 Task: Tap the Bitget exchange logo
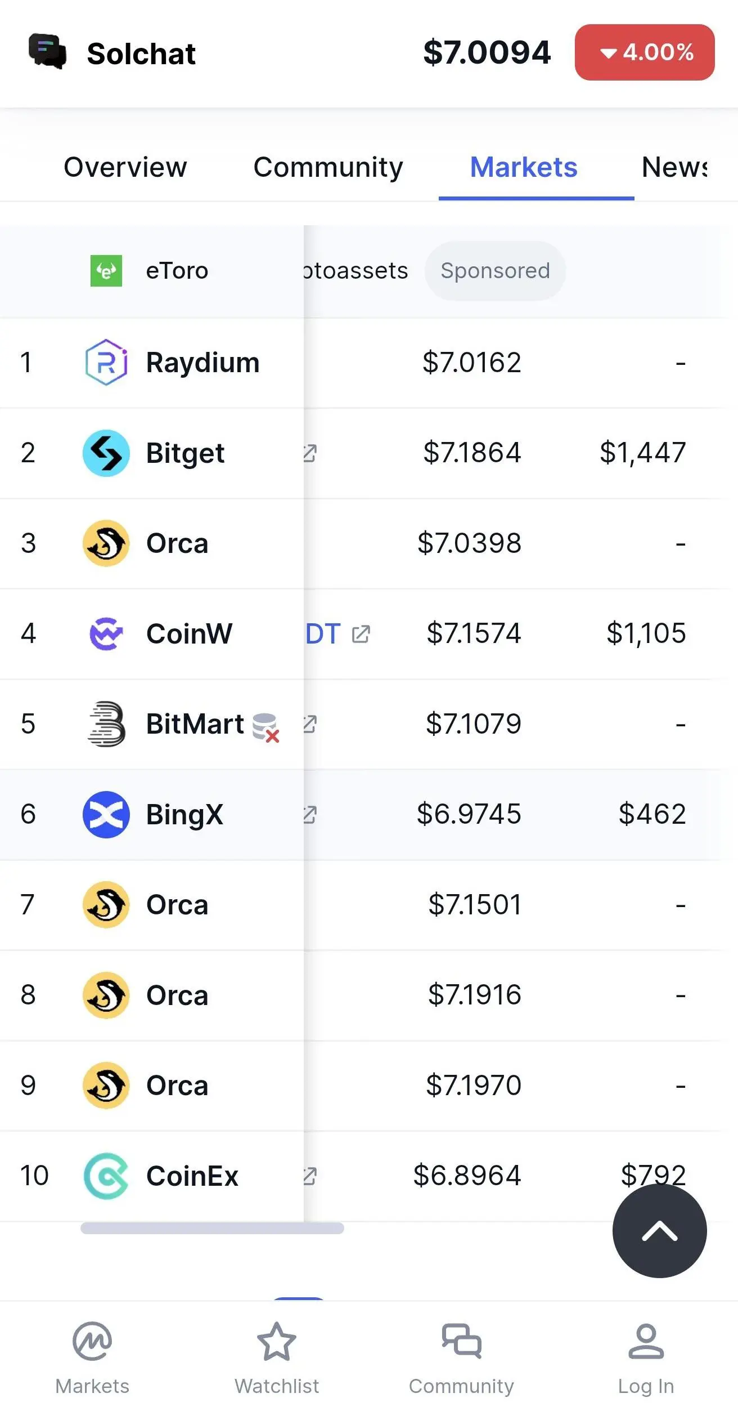106,453
